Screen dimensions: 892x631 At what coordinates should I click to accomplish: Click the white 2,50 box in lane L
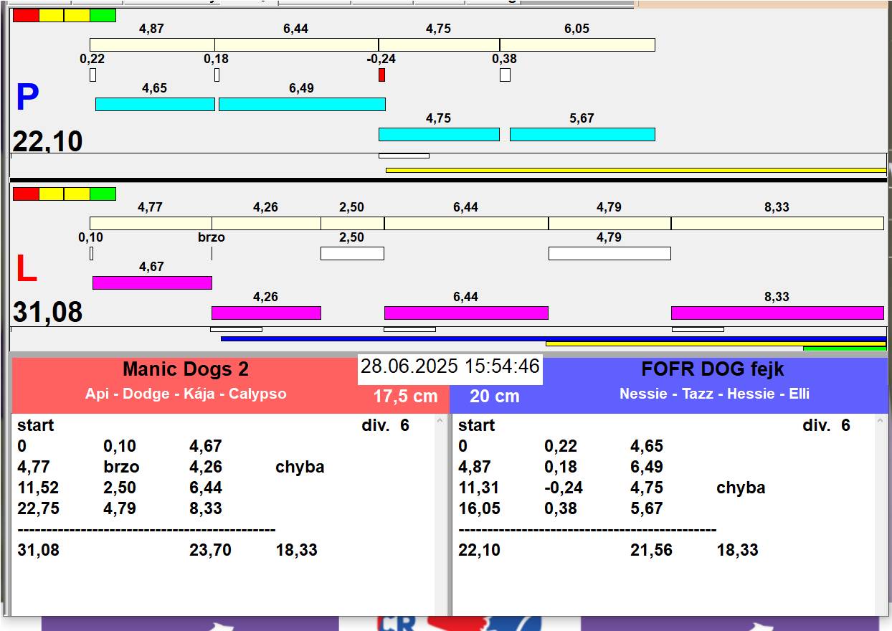pos(352,253)
